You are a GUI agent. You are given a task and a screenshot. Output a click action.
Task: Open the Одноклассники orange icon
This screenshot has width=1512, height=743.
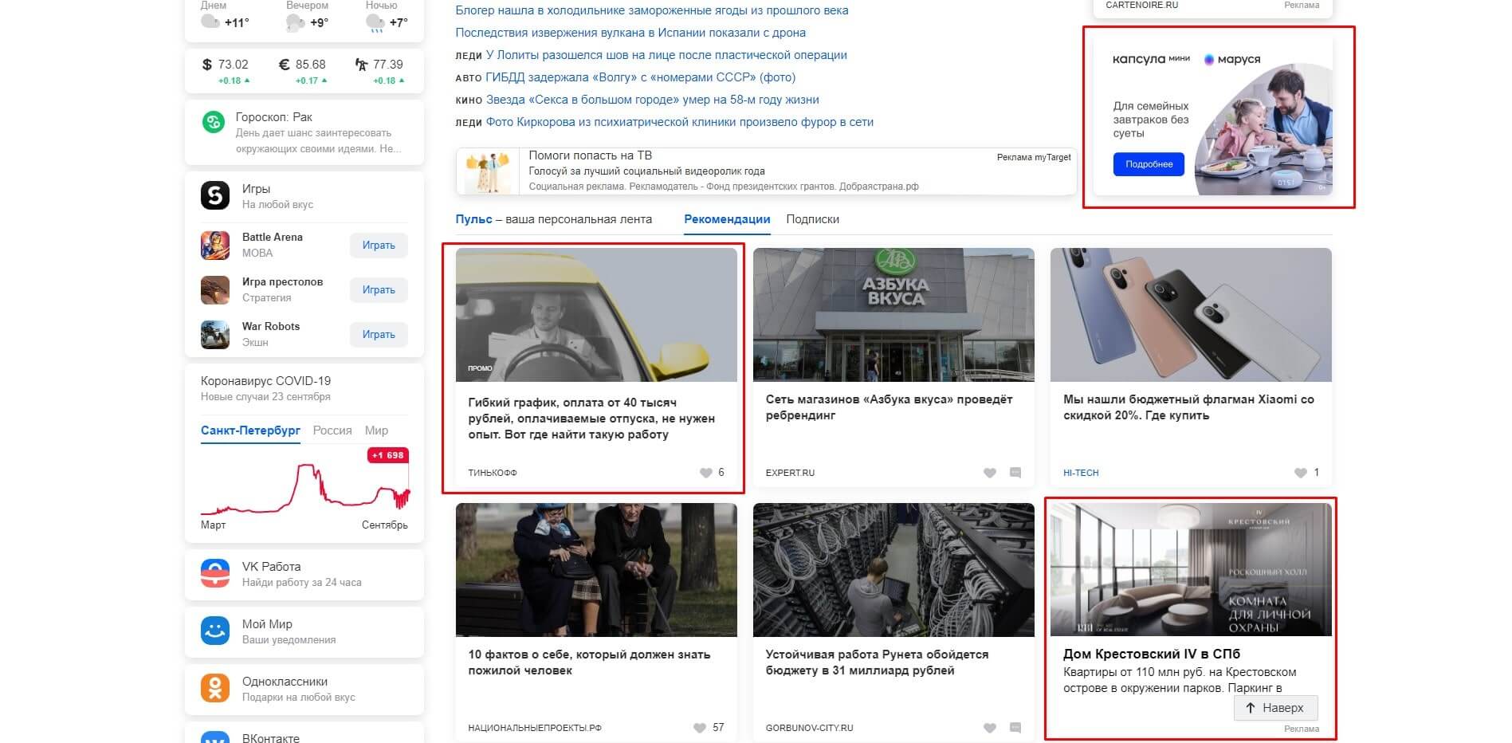pyautogui.click(x=215, y=688)
